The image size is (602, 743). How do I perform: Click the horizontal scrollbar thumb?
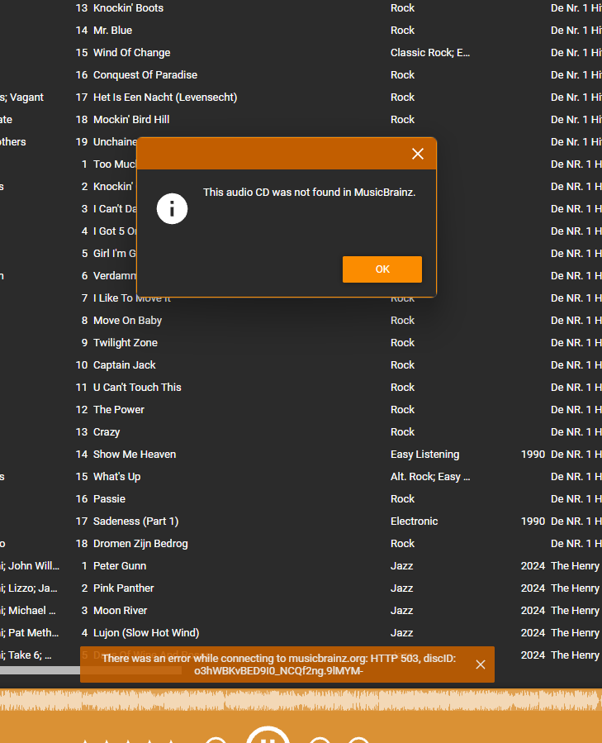pyautogui.click(x=40, y=670)
